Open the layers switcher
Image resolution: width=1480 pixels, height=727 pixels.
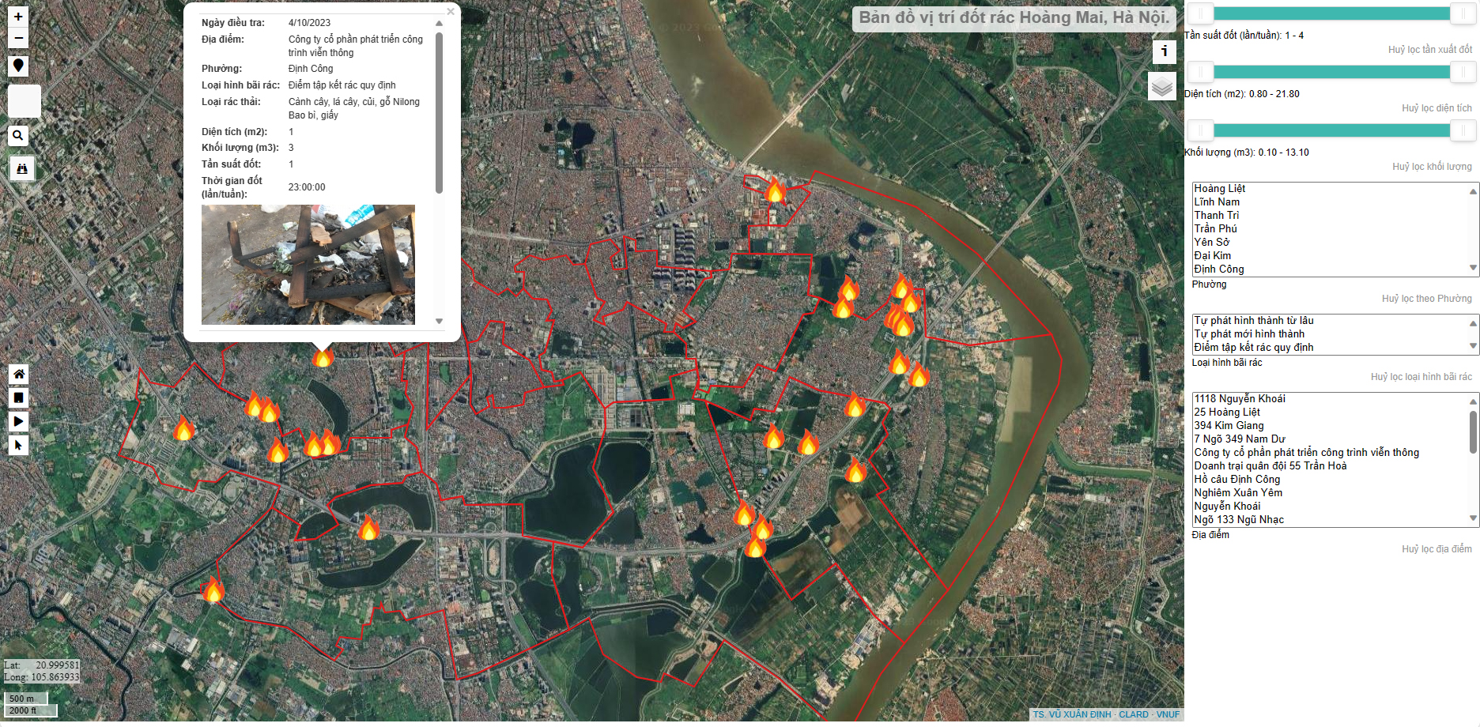coord(1161,86)
